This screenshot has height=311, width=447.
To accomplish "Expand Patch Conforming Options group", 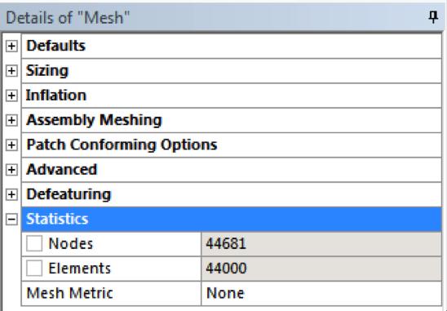I will coord(11,145).
